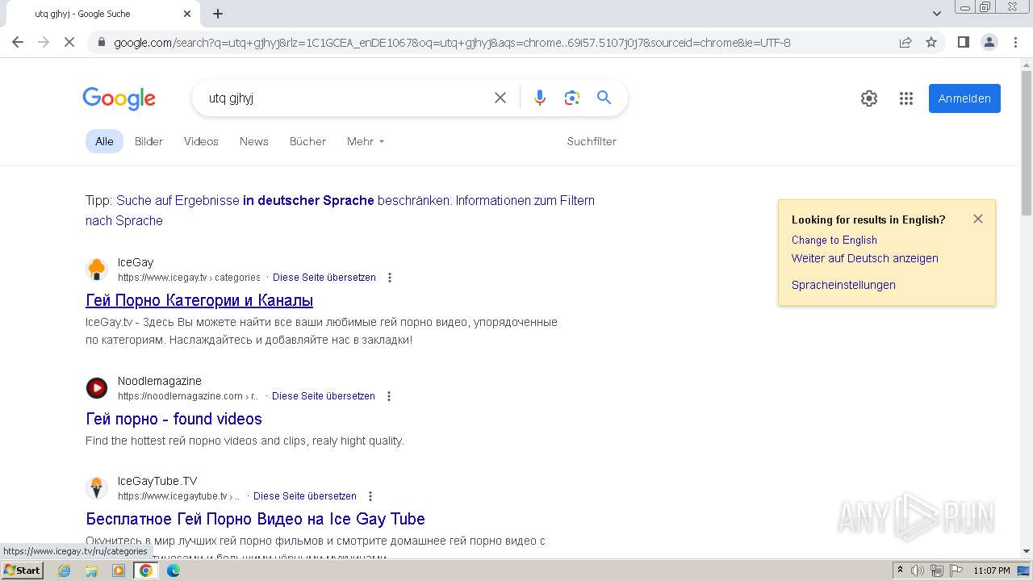Switch to the Videos tab
This screenshot has height=581, width=1033.
click(201, 141)
